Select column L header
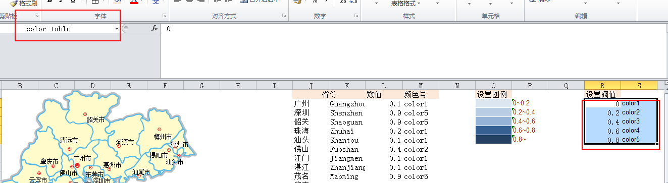The height and width of the screenshot is (183, 668). coord(383,85)
